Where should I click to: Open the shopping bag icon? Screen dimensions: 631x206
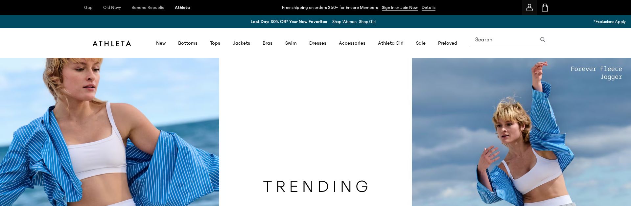[x=545, y=8]
